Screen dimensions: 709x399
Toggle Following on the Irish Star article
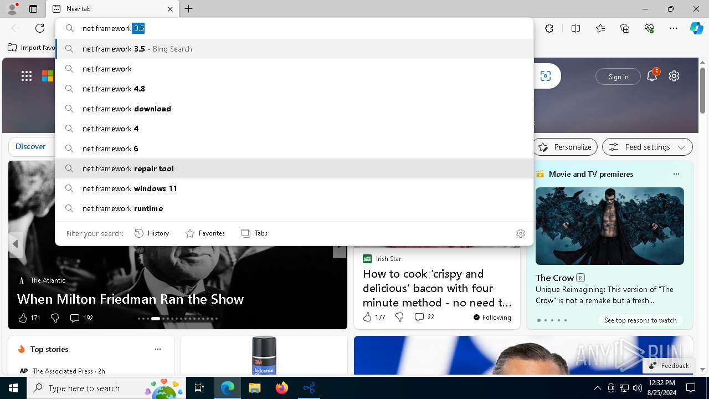(x=492, y=317)
